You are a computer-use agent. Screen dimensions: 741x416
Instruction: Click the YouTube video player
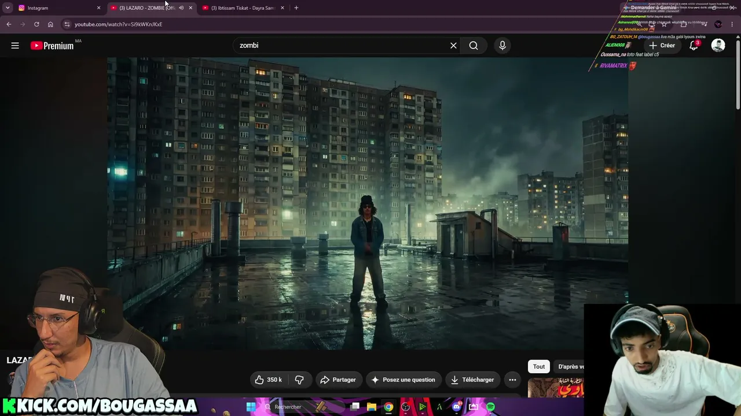368,203
